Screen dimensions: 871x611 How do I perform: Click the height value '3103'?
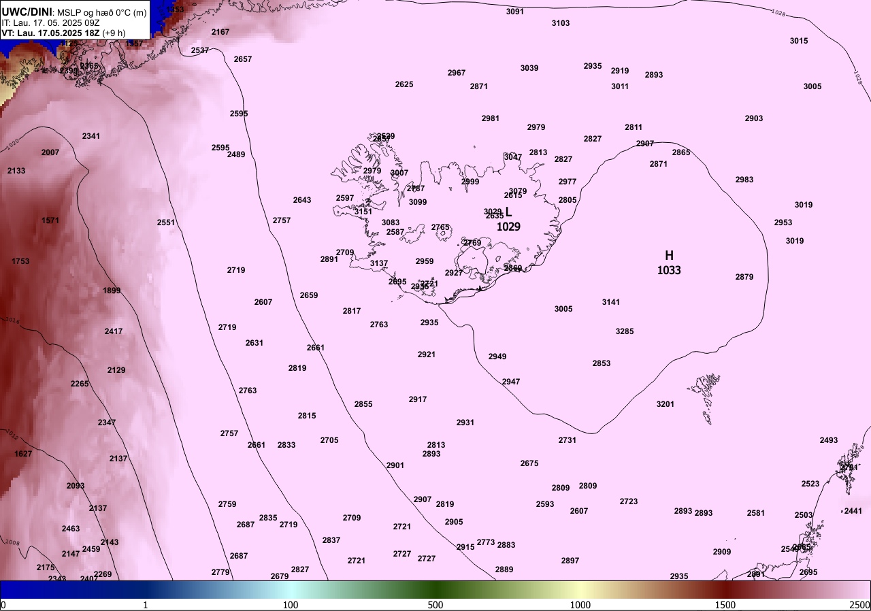(x=561, y=23)
